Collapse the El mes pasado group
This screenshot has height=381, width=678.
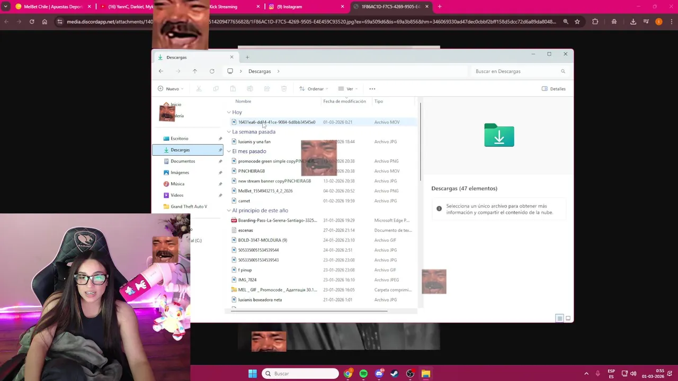[229, 151]
